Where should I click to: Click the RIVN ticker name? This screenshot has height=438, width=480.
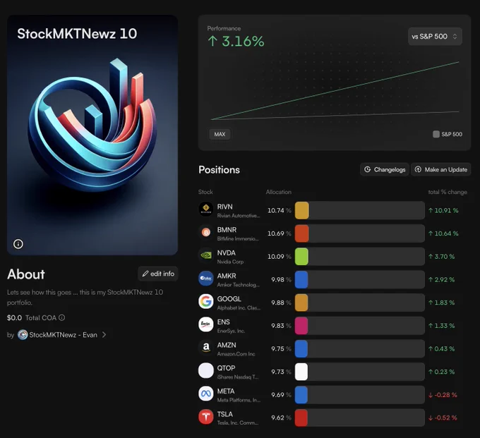(224, 207)
